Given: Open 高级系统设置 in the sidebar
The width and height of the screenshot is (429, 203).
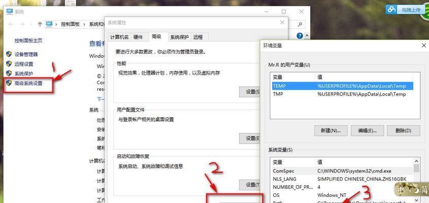Looking at the screenshot, I should click(x=28, y=83).
